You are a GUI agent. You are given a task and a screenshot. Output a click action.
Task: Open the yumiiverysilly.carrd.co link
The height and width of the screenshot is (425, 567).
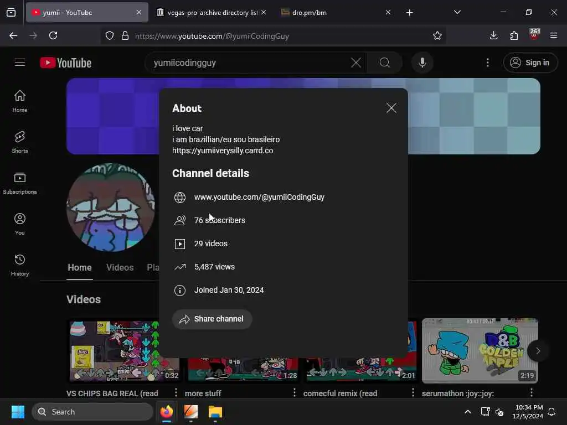click(x=223, y=151)
